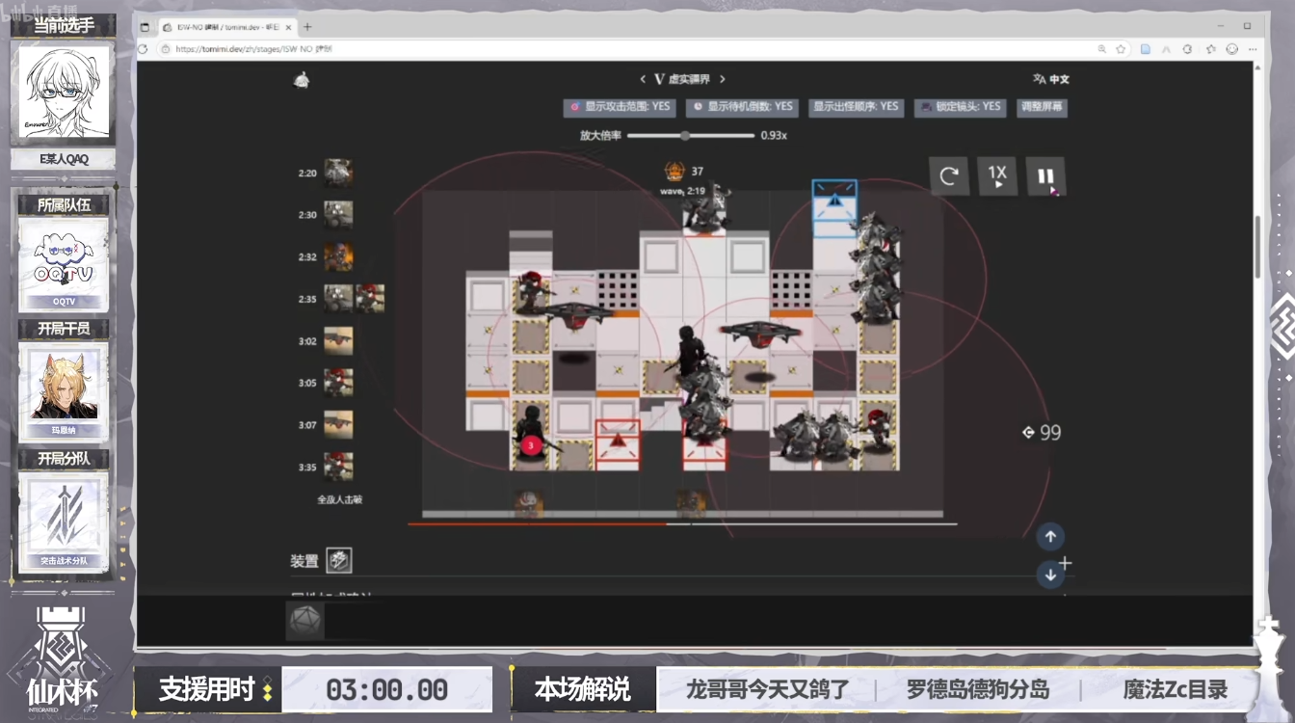The image size is (1295, 723).
Task: Click the round down arrow button
Action: coord(1050,575)
